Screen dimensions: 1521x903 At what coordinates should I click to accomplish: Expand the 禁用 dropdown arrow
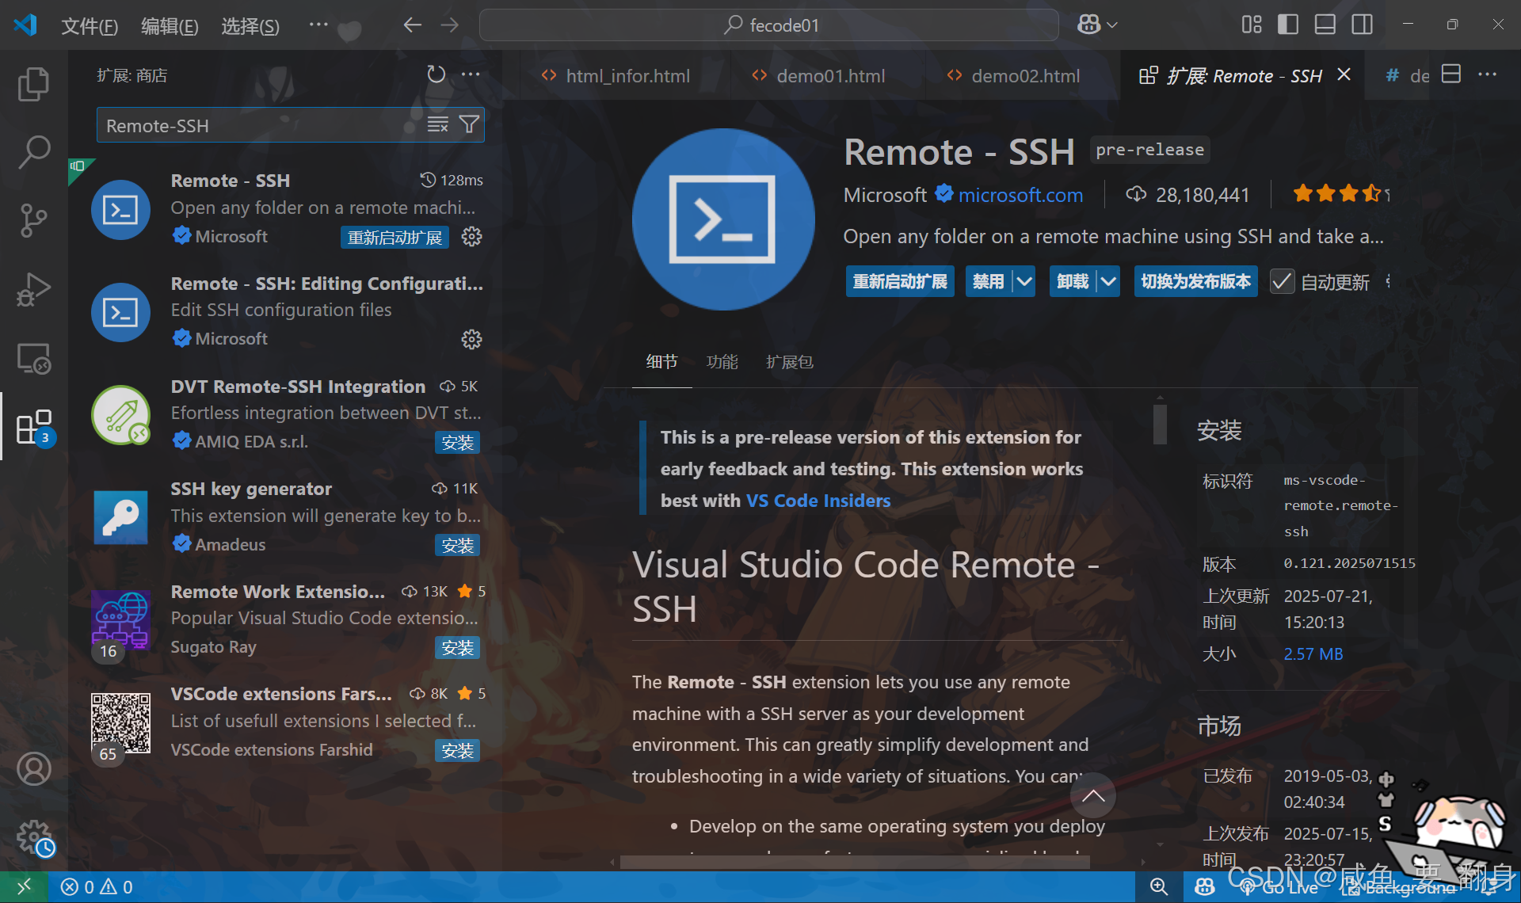[x=1024, y=282]
